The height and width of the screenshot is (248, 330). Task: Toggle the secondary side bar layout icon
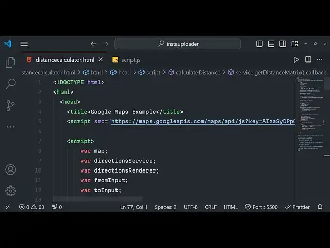(283, 44)
